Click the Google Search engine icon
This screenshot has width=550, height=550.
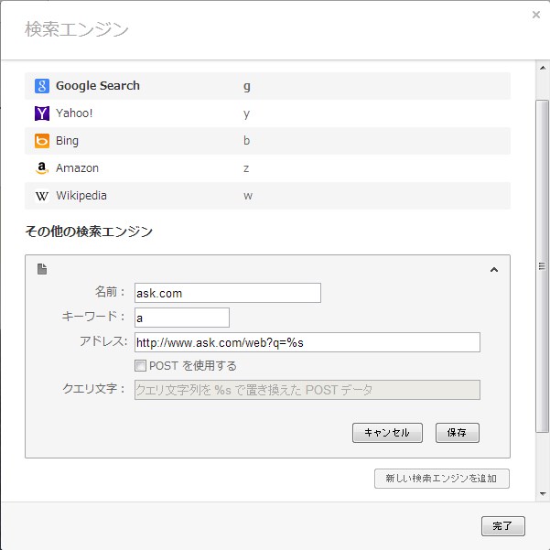(42, 86)
